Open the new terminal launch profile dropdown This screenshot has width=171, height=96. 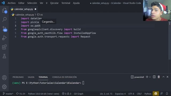tap(150, 77)
